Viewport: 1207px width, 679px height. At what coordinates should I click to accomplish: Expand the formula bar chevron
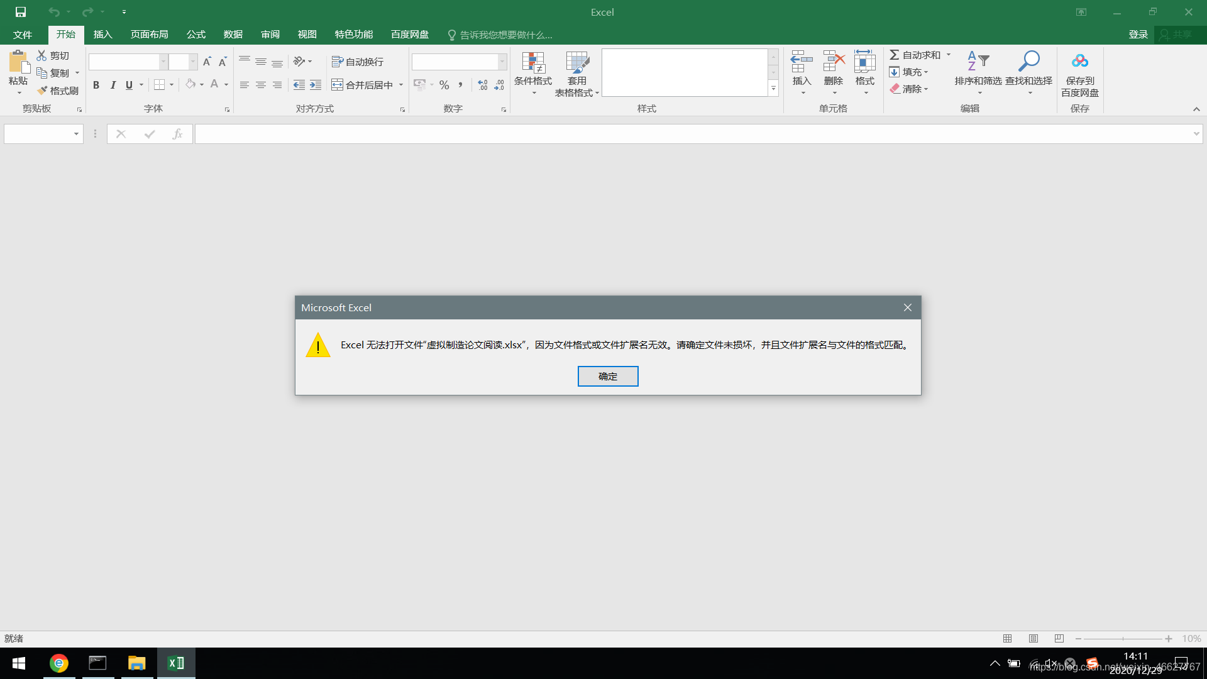[1196, 134]
